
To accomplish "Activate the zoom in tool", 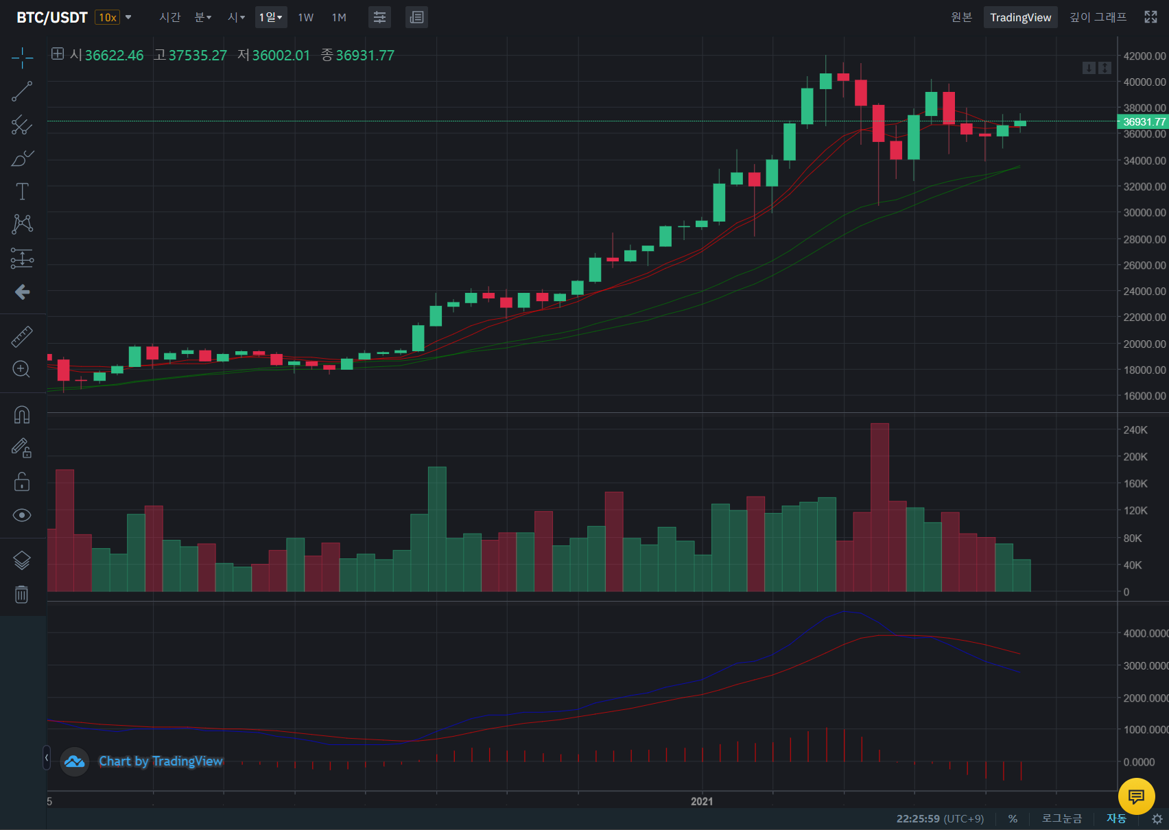I will pyautogui.click(x=22, y=369).
